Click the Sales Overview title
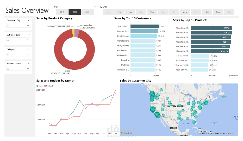 coord(27,10)
